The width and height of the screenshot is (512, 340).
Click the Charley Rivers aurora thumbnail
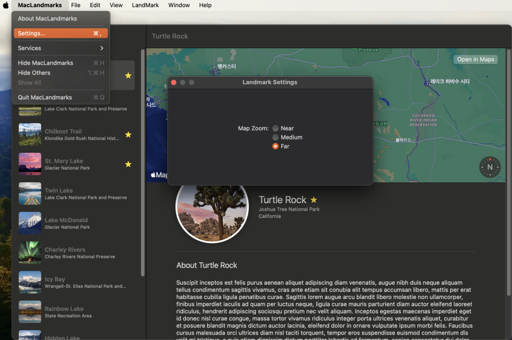click(30, 253)
